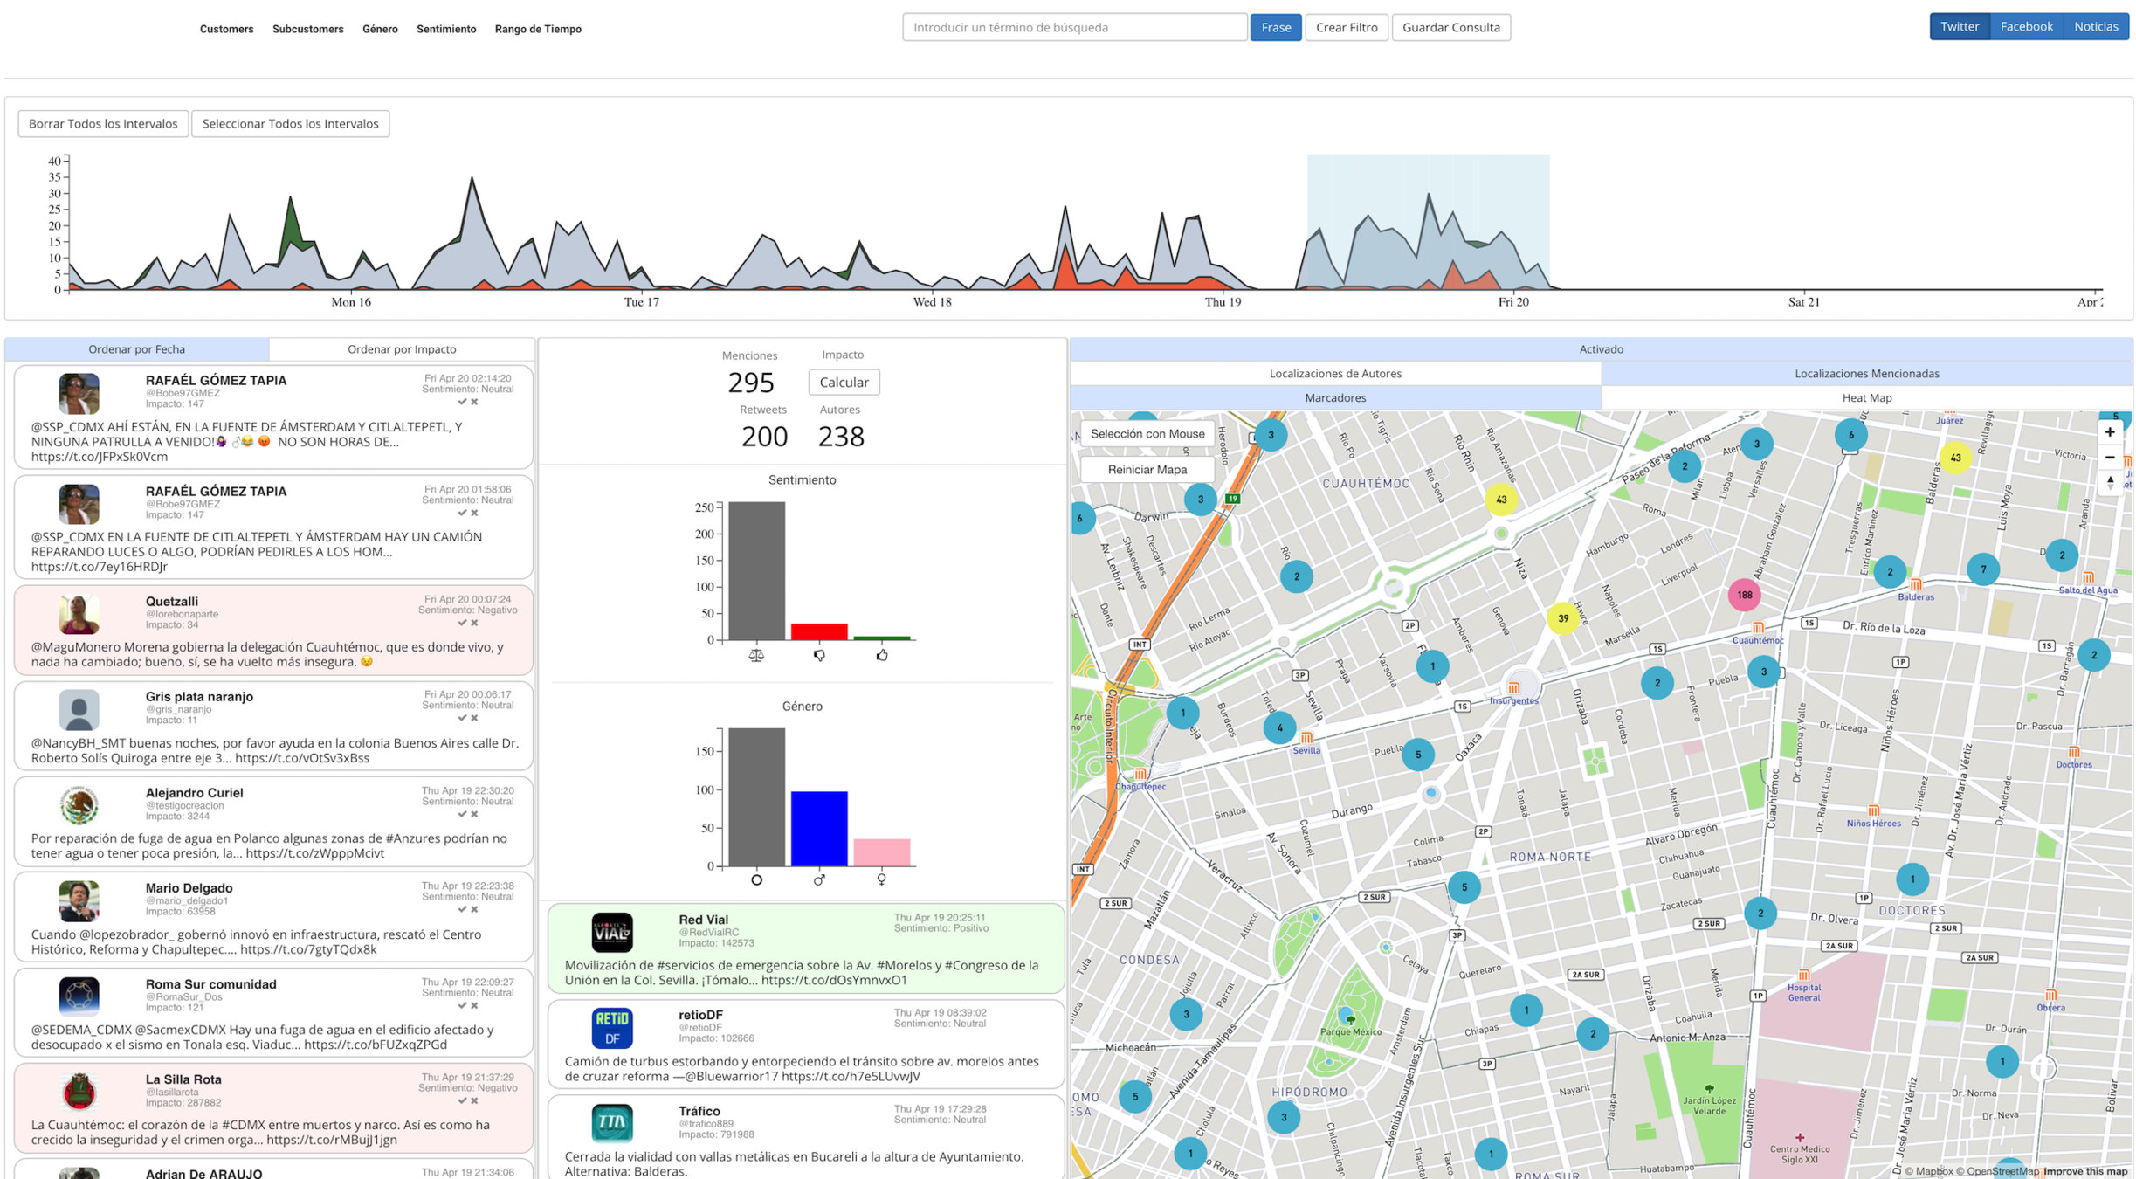The image size is (2136, 1179).
Task: Select the Ordenar por Impacto tab
Action: click(x=402, y=349)
